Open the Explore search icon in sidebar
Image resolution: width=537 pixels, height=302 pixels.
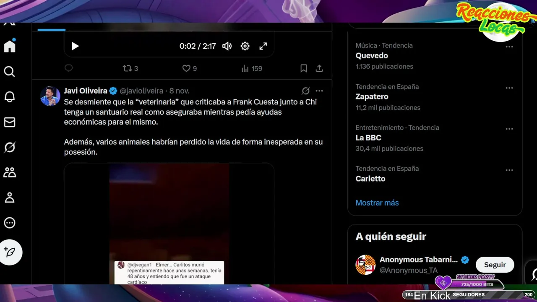point(10,72)
